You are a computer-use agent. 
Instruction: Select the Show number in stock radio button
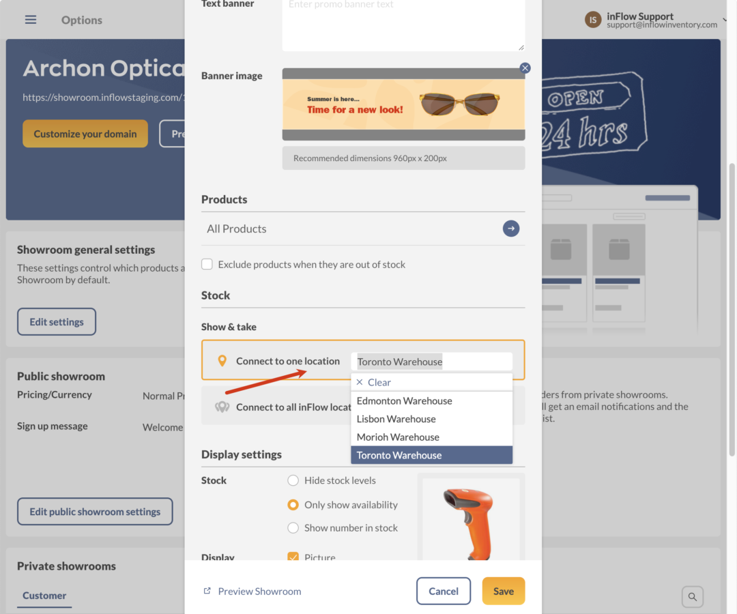click(293, 527)
